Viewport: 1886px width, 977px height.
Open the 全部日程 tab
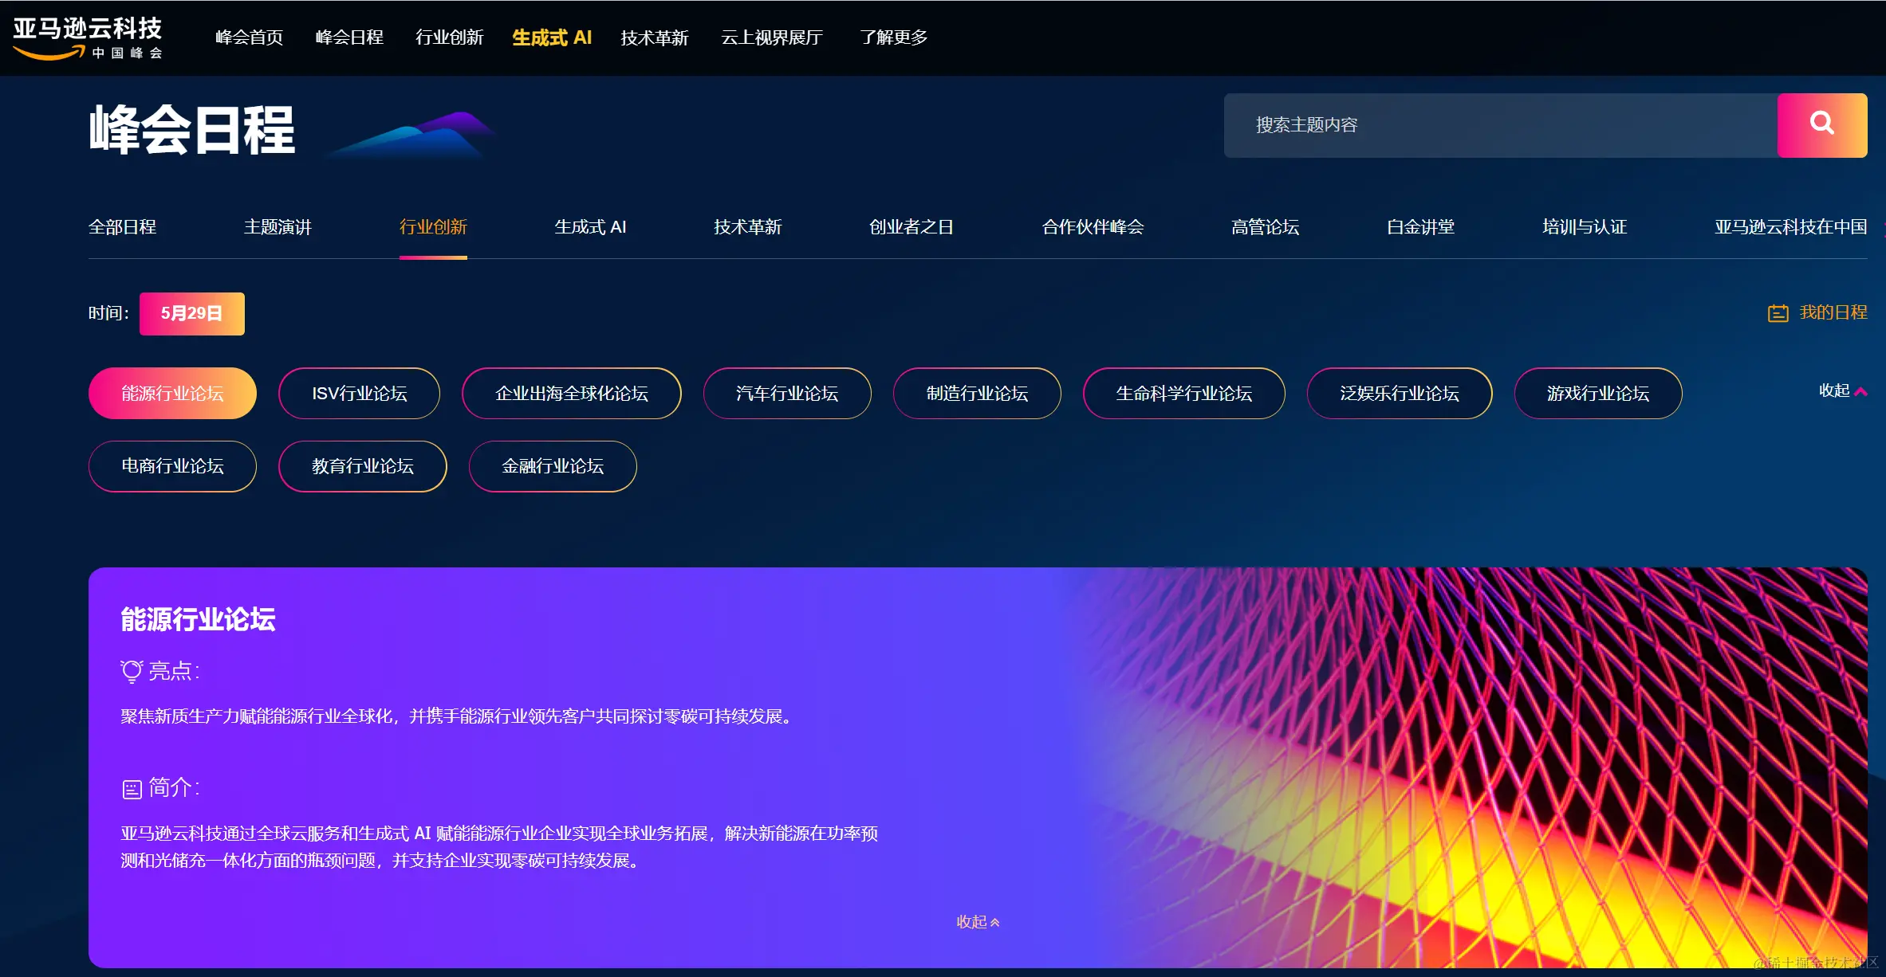point(122,227)
